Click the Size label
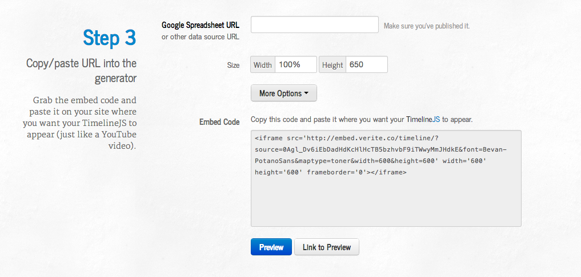Viewport: 581px width, 277px height. [233, 65]
